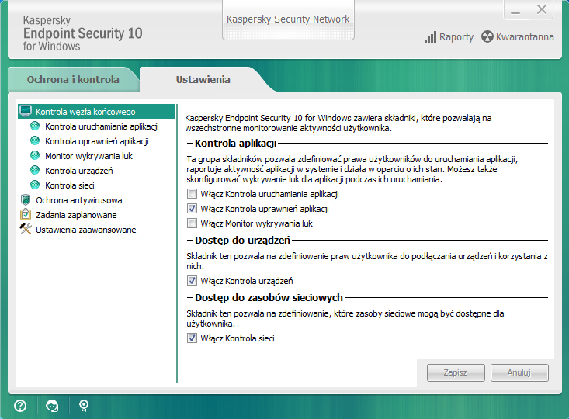Close the Kaspersky window
The image size is (569, 419).
pyautogui.click(x=541, y=9)
